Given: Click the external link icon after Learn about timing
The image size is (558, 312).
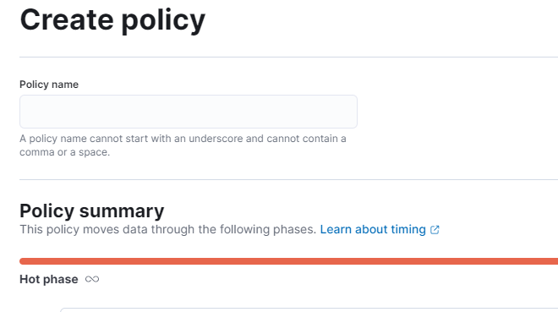Looking at the screenshot, I should point(435,230).
